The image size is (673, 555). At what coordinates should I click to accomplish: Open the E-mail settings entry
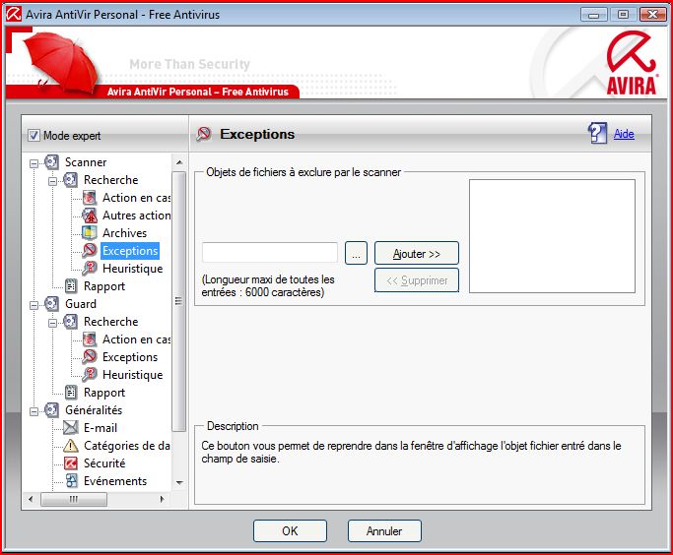click(x=100, y=428)
